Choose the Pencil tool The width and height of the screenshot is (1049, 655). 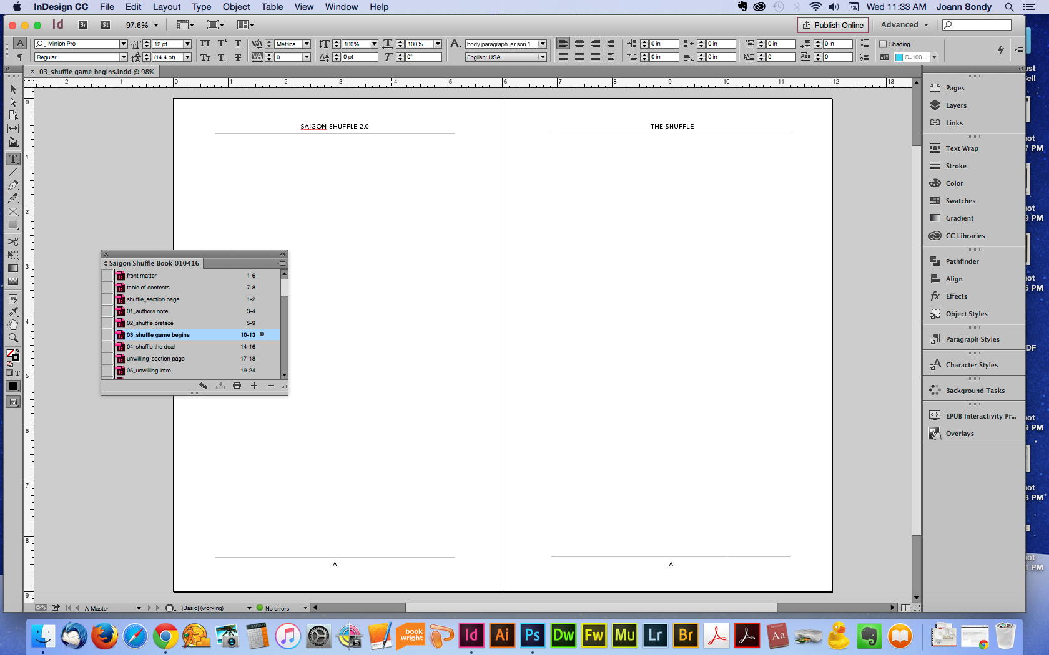(13, 198)
